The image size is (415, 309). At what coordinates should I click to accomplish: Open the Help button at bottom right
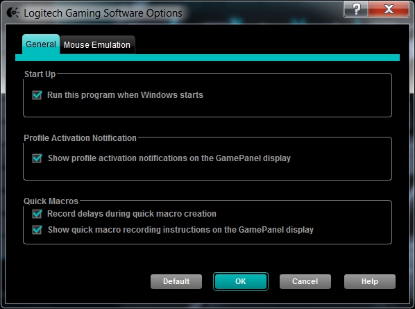point(370,281)
